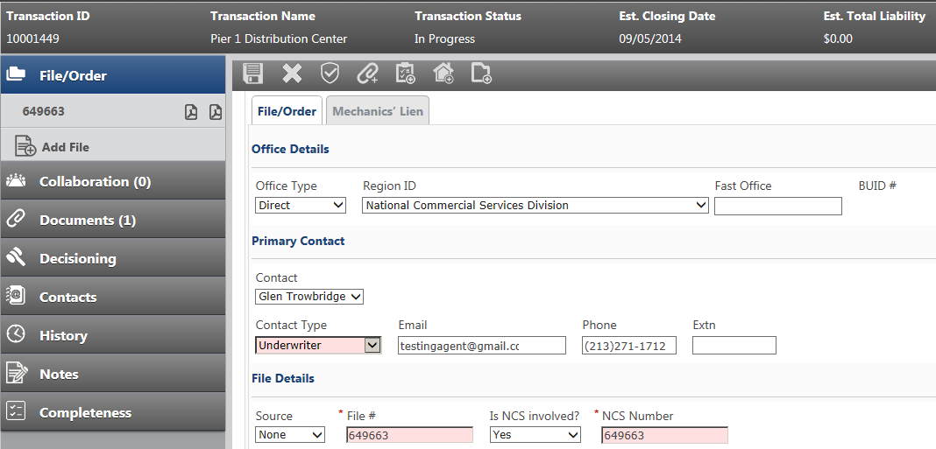
Task: Select file 649663 in the sidebar
Action: click(43, 111)
